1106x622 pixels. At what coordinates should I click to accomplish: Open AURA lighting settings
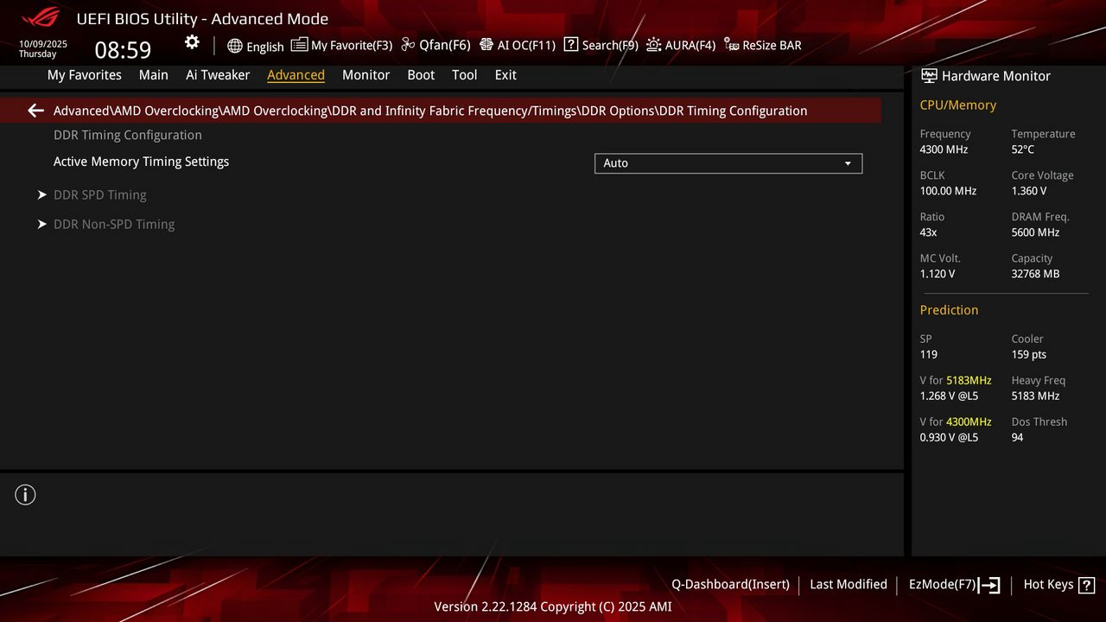click(681, 45)
